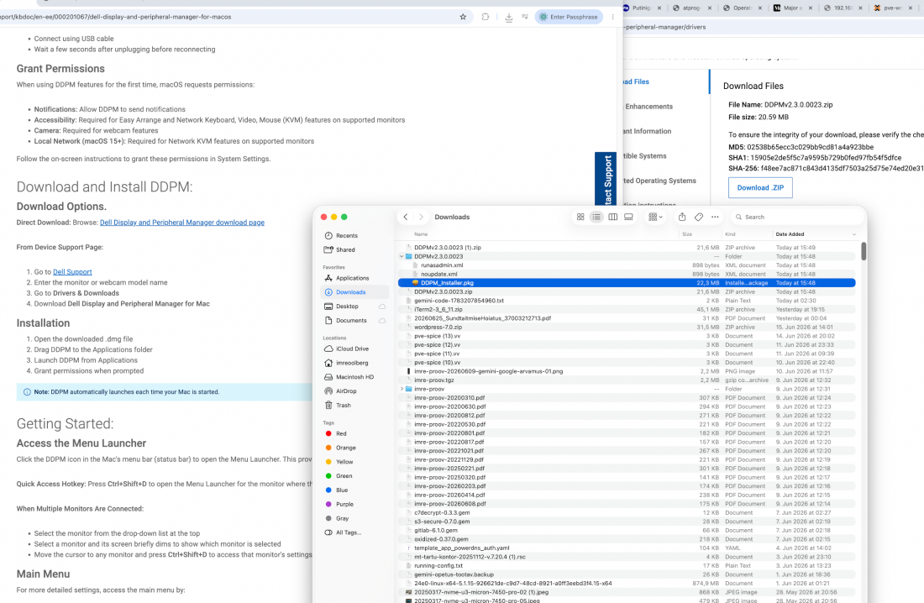924x603 pixels.
Task: Bookmark page with star icon
Action: click(x=463, y=17)
